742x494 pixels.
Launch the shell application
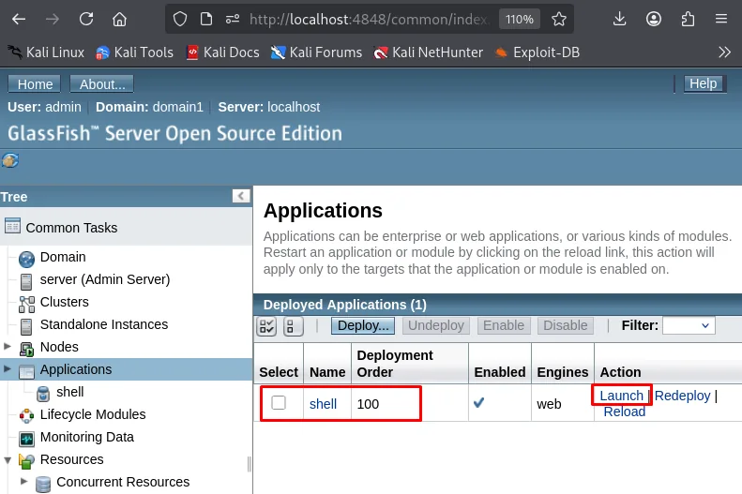coord(621,396)
